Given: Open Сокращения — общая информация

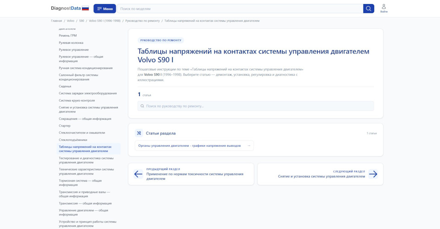Looking at the screenshot, I should click(85, 119).
